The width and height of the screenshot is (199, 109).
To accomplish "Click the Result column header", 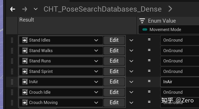I will tap(27, 20).
